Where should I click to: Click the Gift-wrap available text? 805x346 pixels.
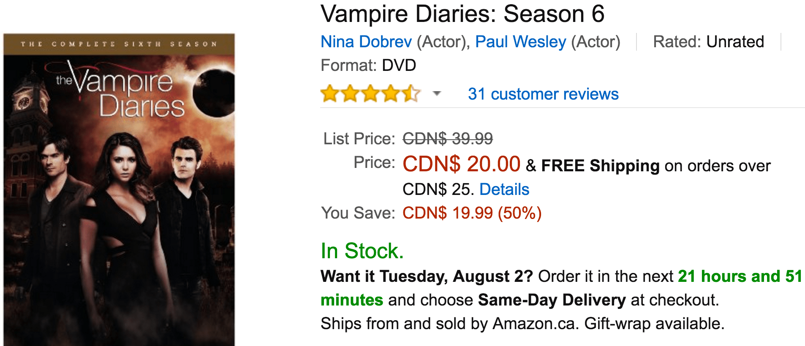coord(654,324)
